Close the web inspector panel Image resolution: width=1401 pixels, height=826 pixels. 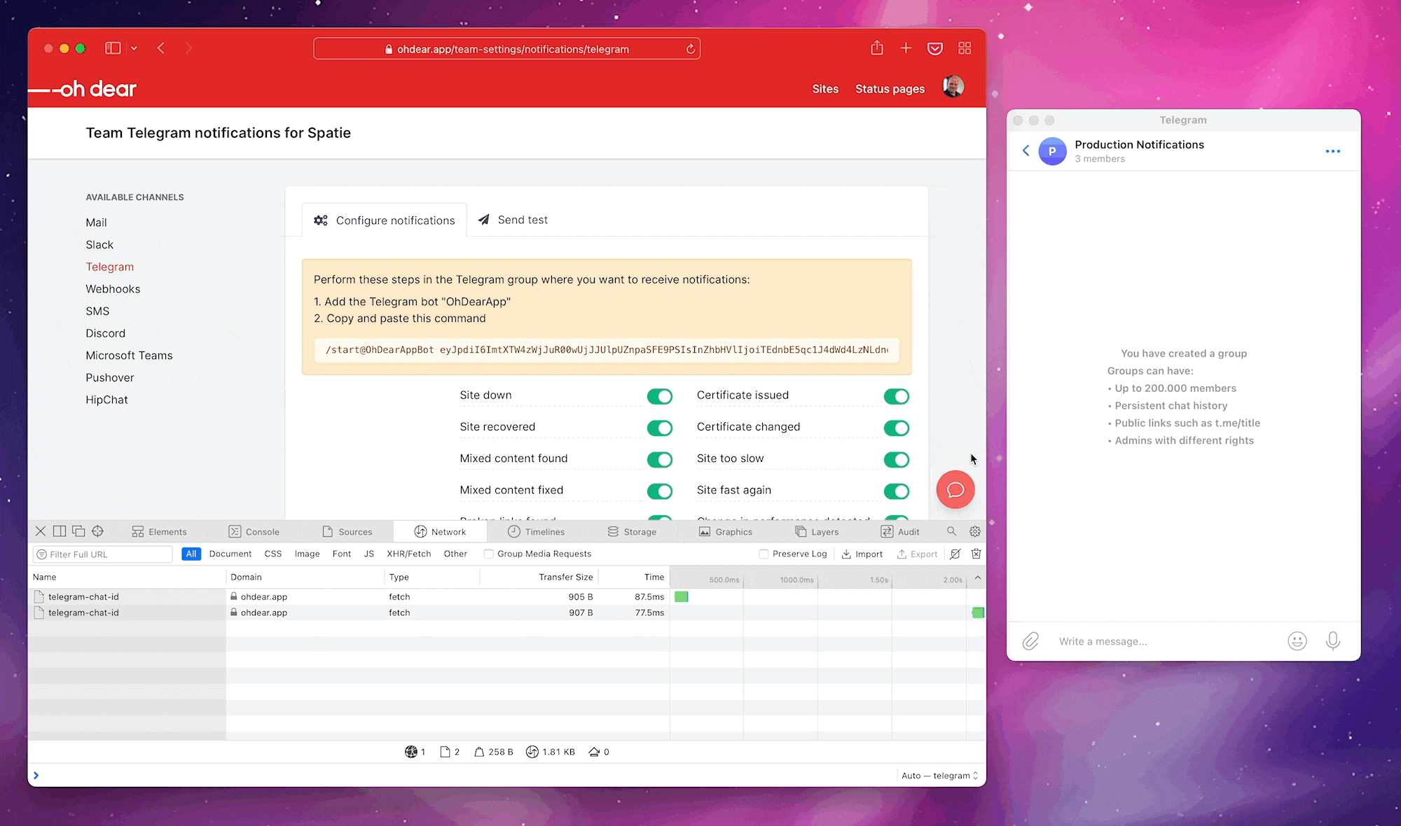coord(41,531)
